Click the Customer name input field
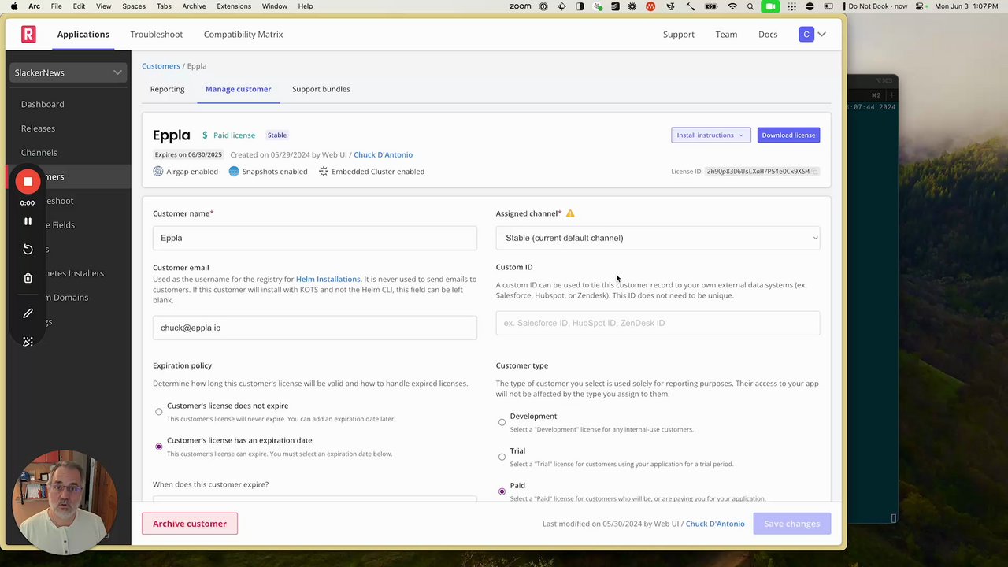Screen dimensions: 1008x567 tap(315, 238)
